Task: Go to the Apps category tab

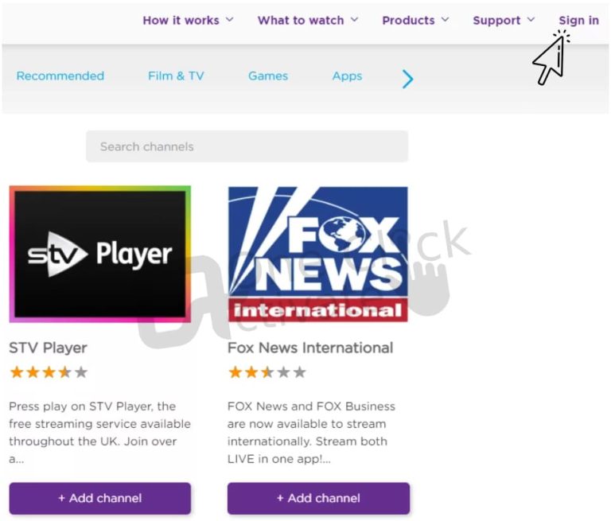Action: point(347,76)
